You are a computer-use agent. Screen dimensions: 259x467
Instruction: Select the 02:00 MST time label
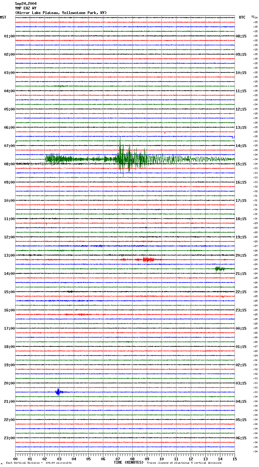click(9, 54)
